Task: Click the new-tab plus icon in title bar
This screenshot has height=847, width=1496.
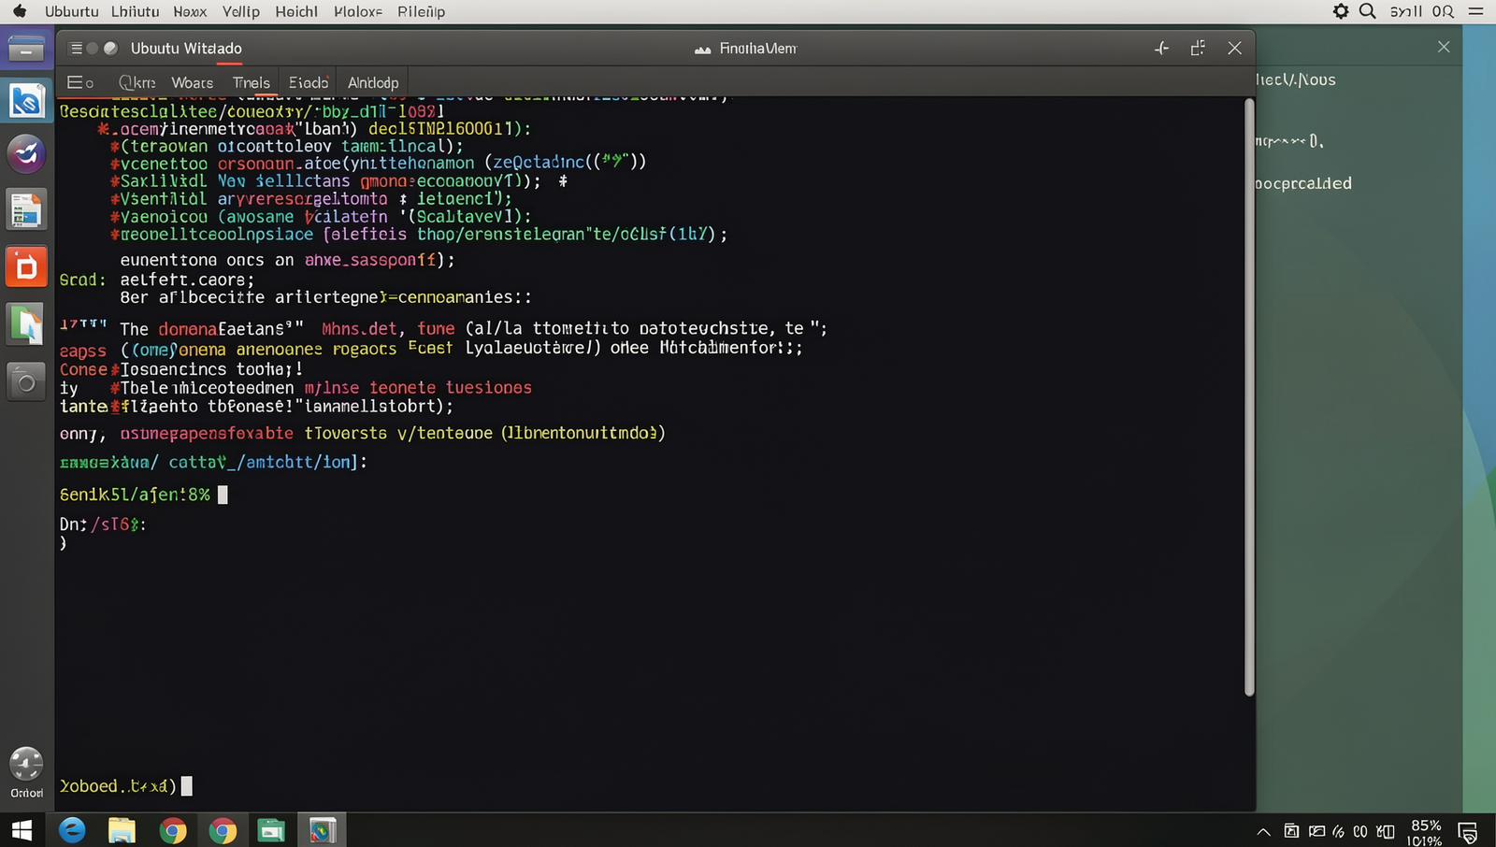Action: tap(1161, 48)
